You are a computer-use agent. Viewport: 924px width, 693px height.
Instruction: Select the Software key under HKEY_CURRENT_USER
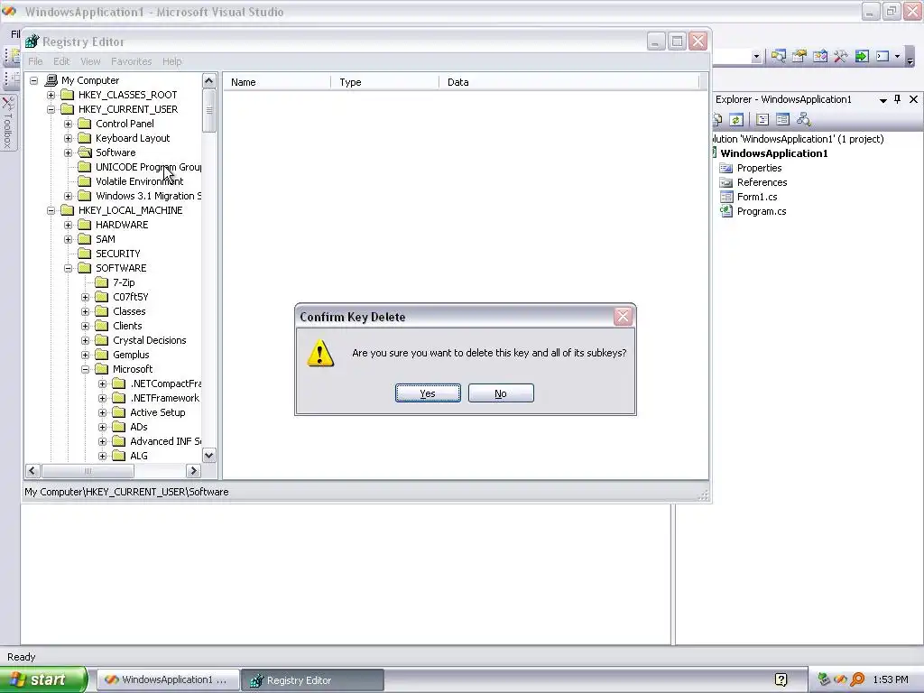115,152
